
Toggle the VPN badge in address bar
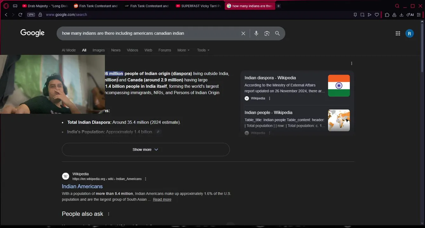click(31, 15)
